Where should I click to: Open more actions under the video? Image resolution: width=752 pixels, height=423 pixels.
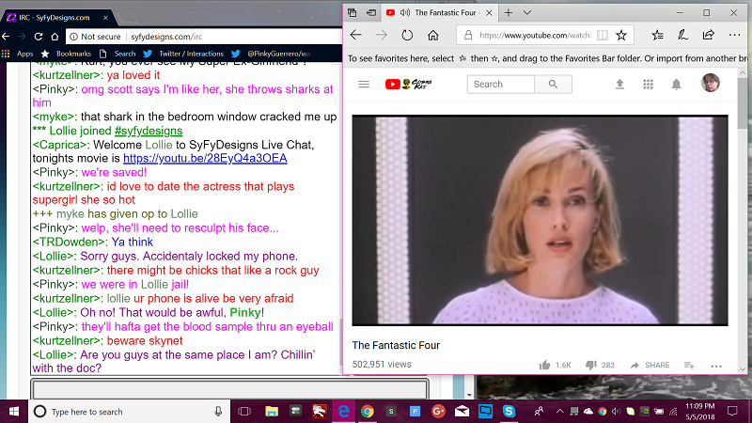(716, 366)
